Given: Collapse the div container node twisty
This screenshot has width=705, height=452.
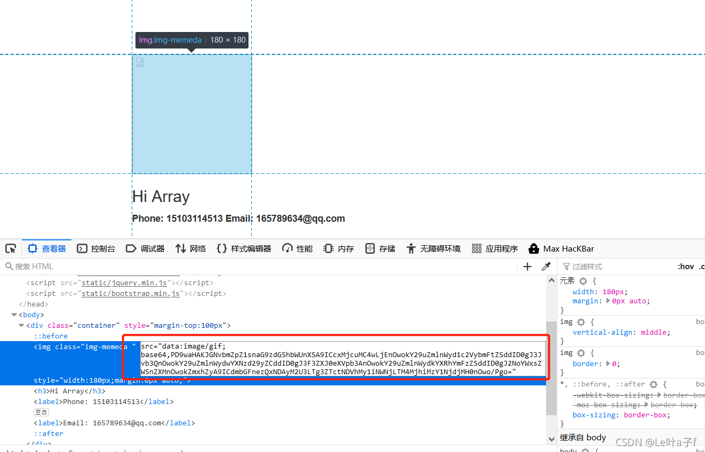Looking at the screenshot, I should 21,326.
